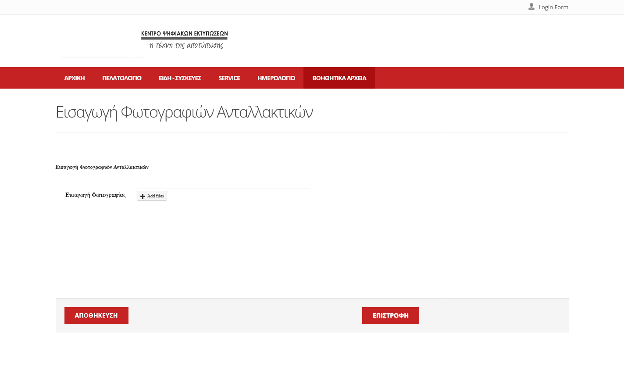624x372 pixels.
Task: Select the ΒΟΗΘΗΤΙΚΑ ΑΡΧΕΙΑ menu tab
Action: pyautogui.click(x=339, y=78)
